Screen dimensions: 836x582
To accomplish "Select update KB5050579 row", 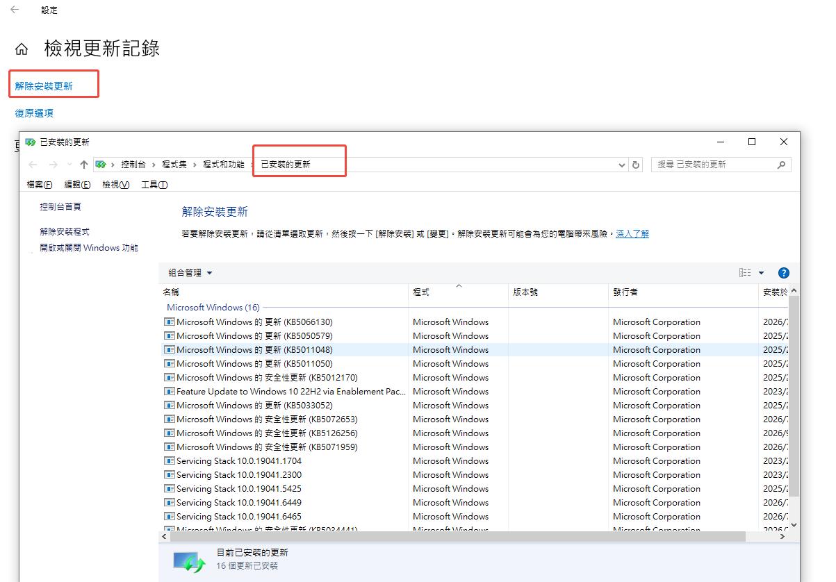I will [x=476, y=336].
